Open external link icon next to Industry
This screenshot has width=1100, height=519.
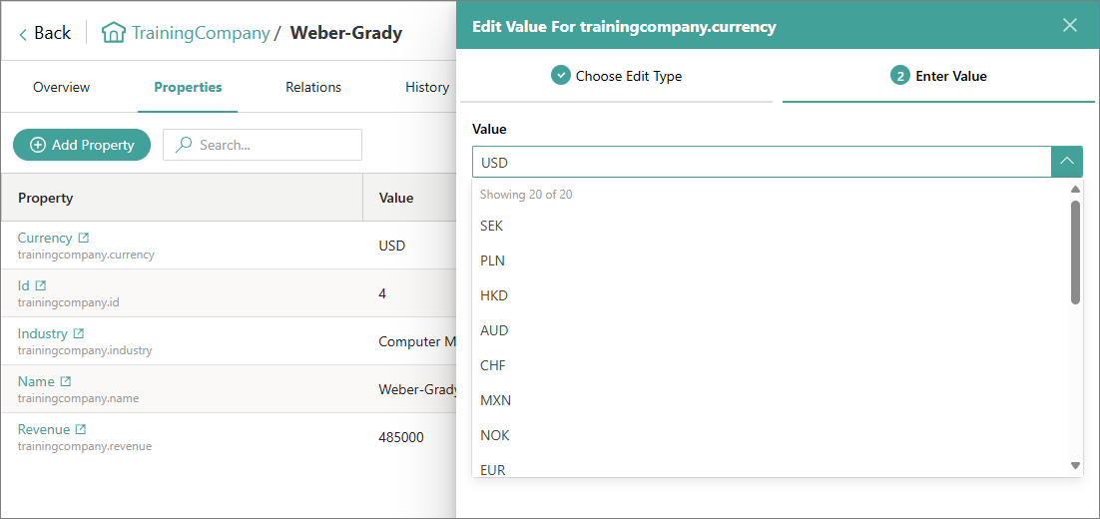(x=79, y=333)
